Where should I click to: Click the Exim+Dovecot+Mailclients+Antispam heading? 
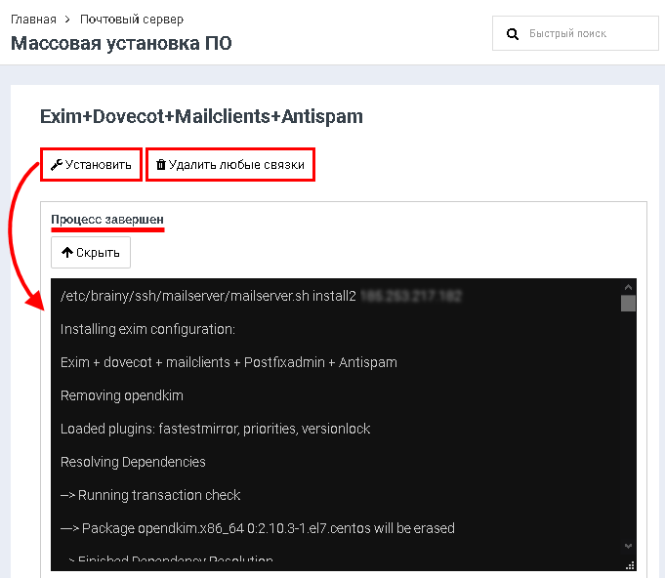tap(201, 116)
